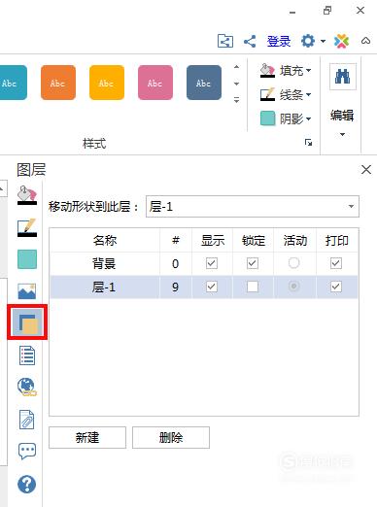Click the 名称 column header

(105, 240)
